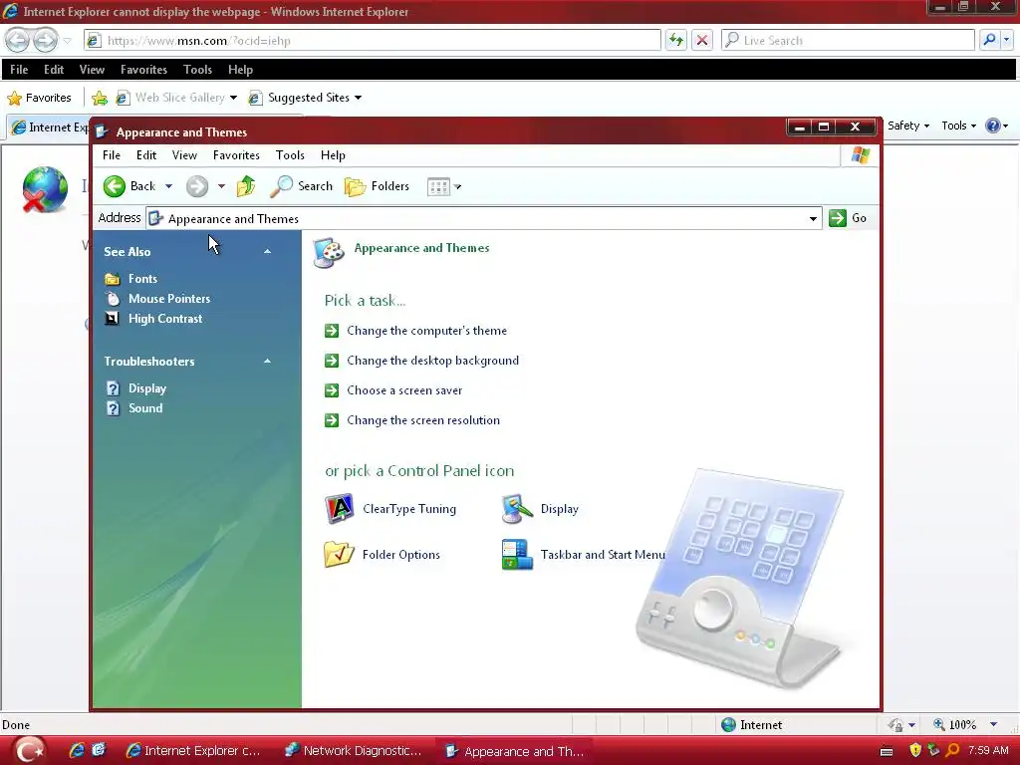Click the Mouse Pointers icon
This screenshot has width=1020, height=765.
113,299
